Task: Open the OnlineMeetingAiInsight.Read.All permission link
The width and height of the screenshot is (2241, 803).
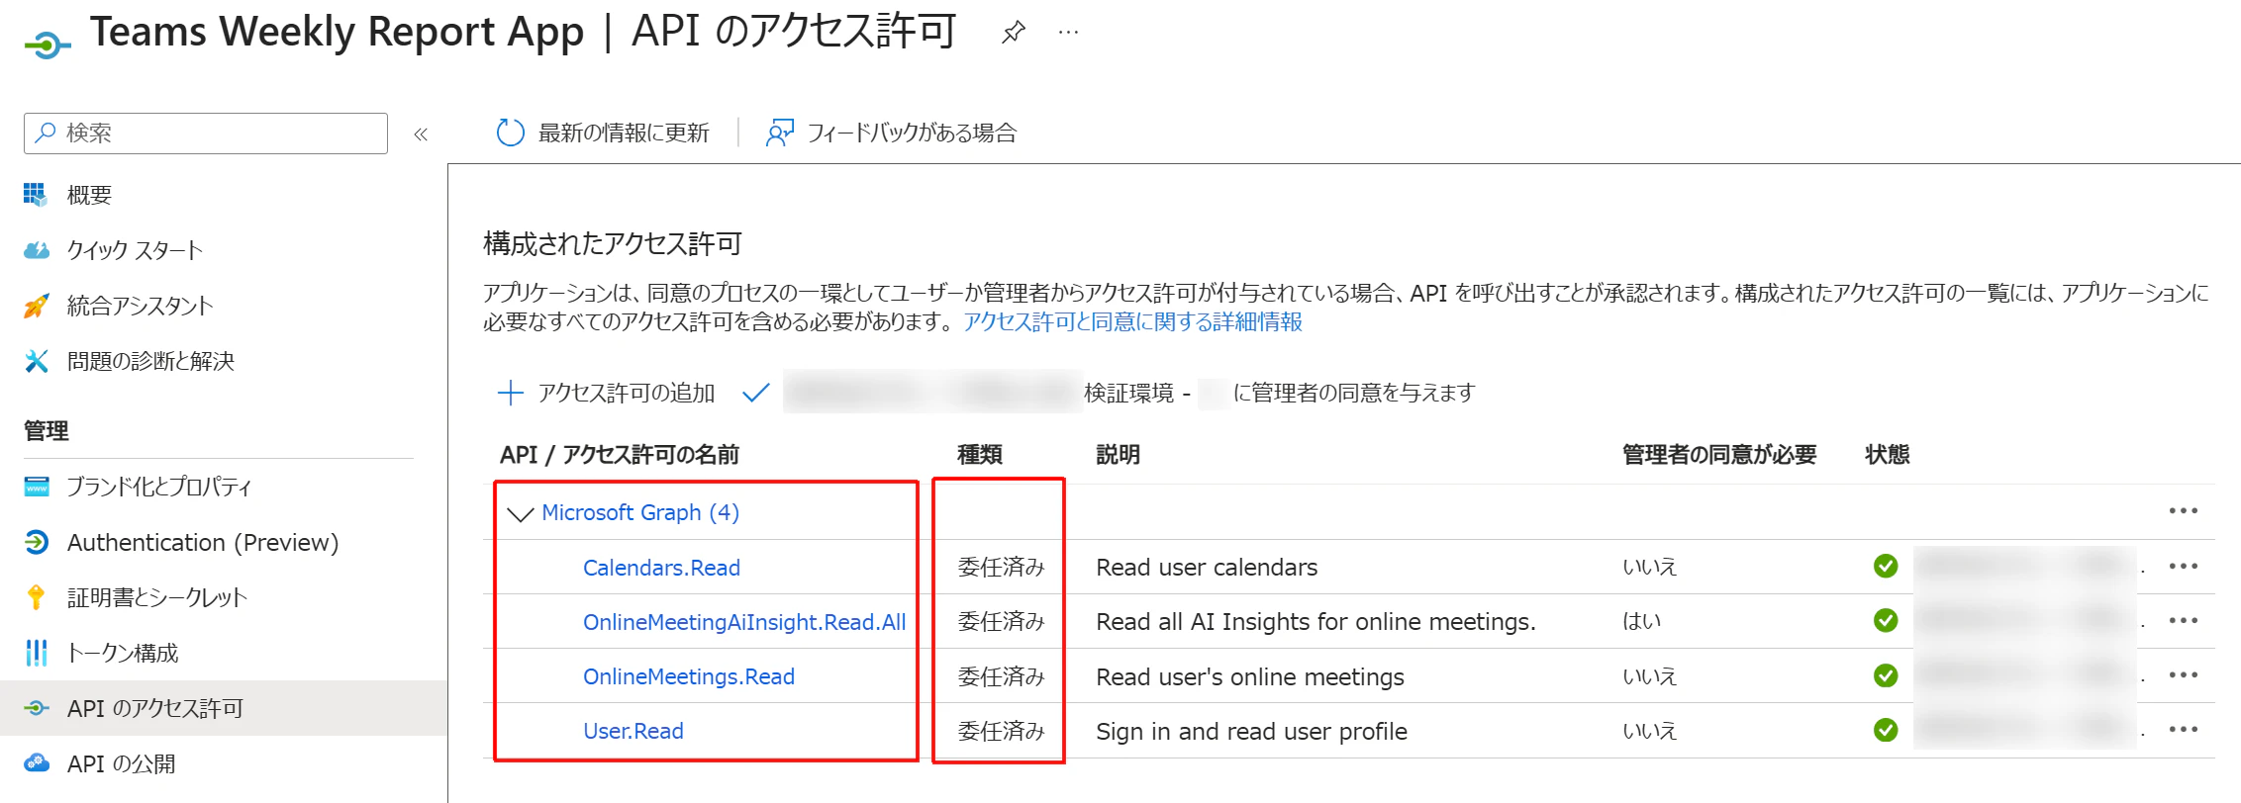Action: pos(744,622)
